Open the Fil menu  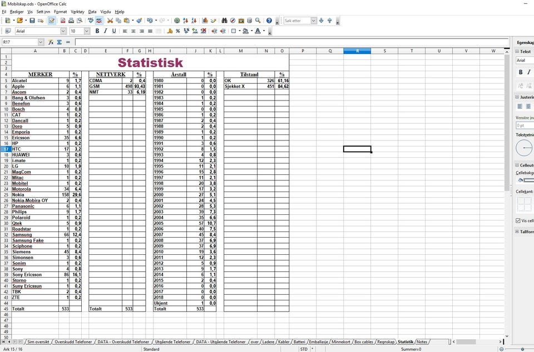[x=4, y=12]
